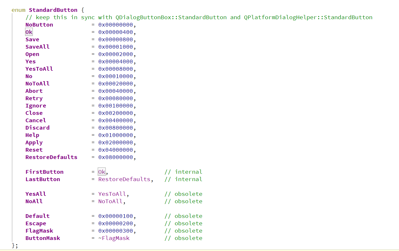
Task: Click the RestoreDefaults value after LastButton
Action: (124, 179)
